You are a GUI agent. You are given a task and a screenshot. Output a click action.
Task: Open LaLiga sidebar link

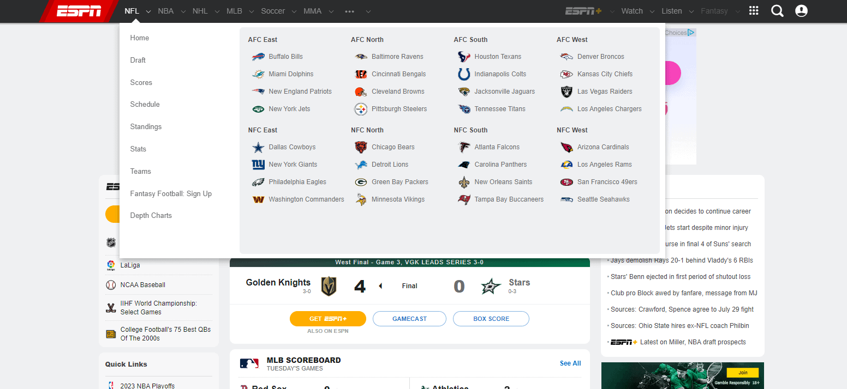click(x=130, y=265)
